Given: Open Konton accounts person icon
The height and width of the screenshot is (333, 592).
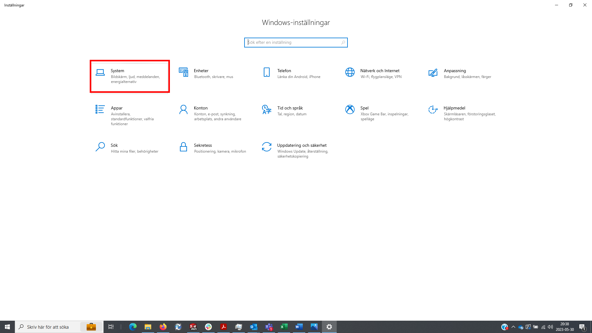Looking at the screenshot, I should point(183,109).
